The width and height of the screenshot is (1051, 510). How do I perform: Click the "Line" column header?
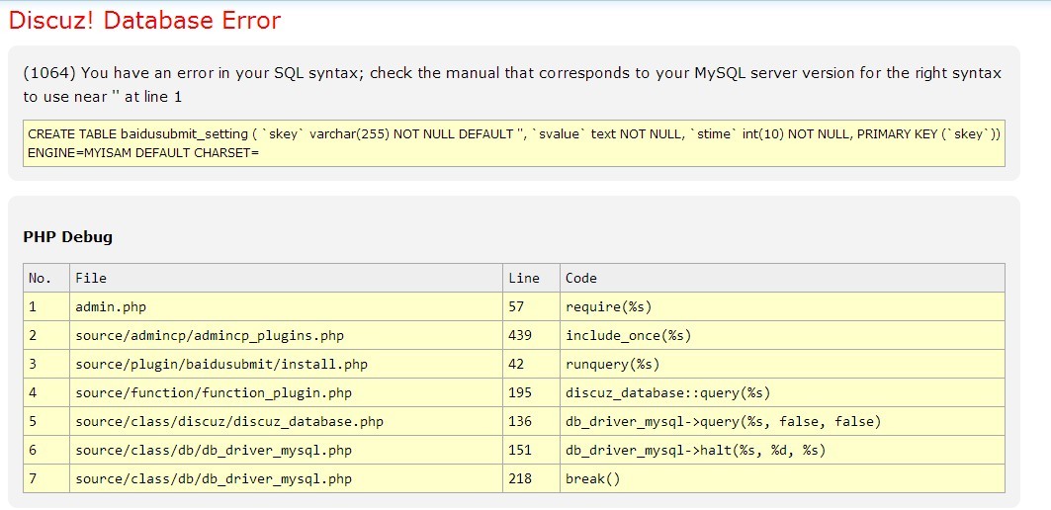point(524,278)
